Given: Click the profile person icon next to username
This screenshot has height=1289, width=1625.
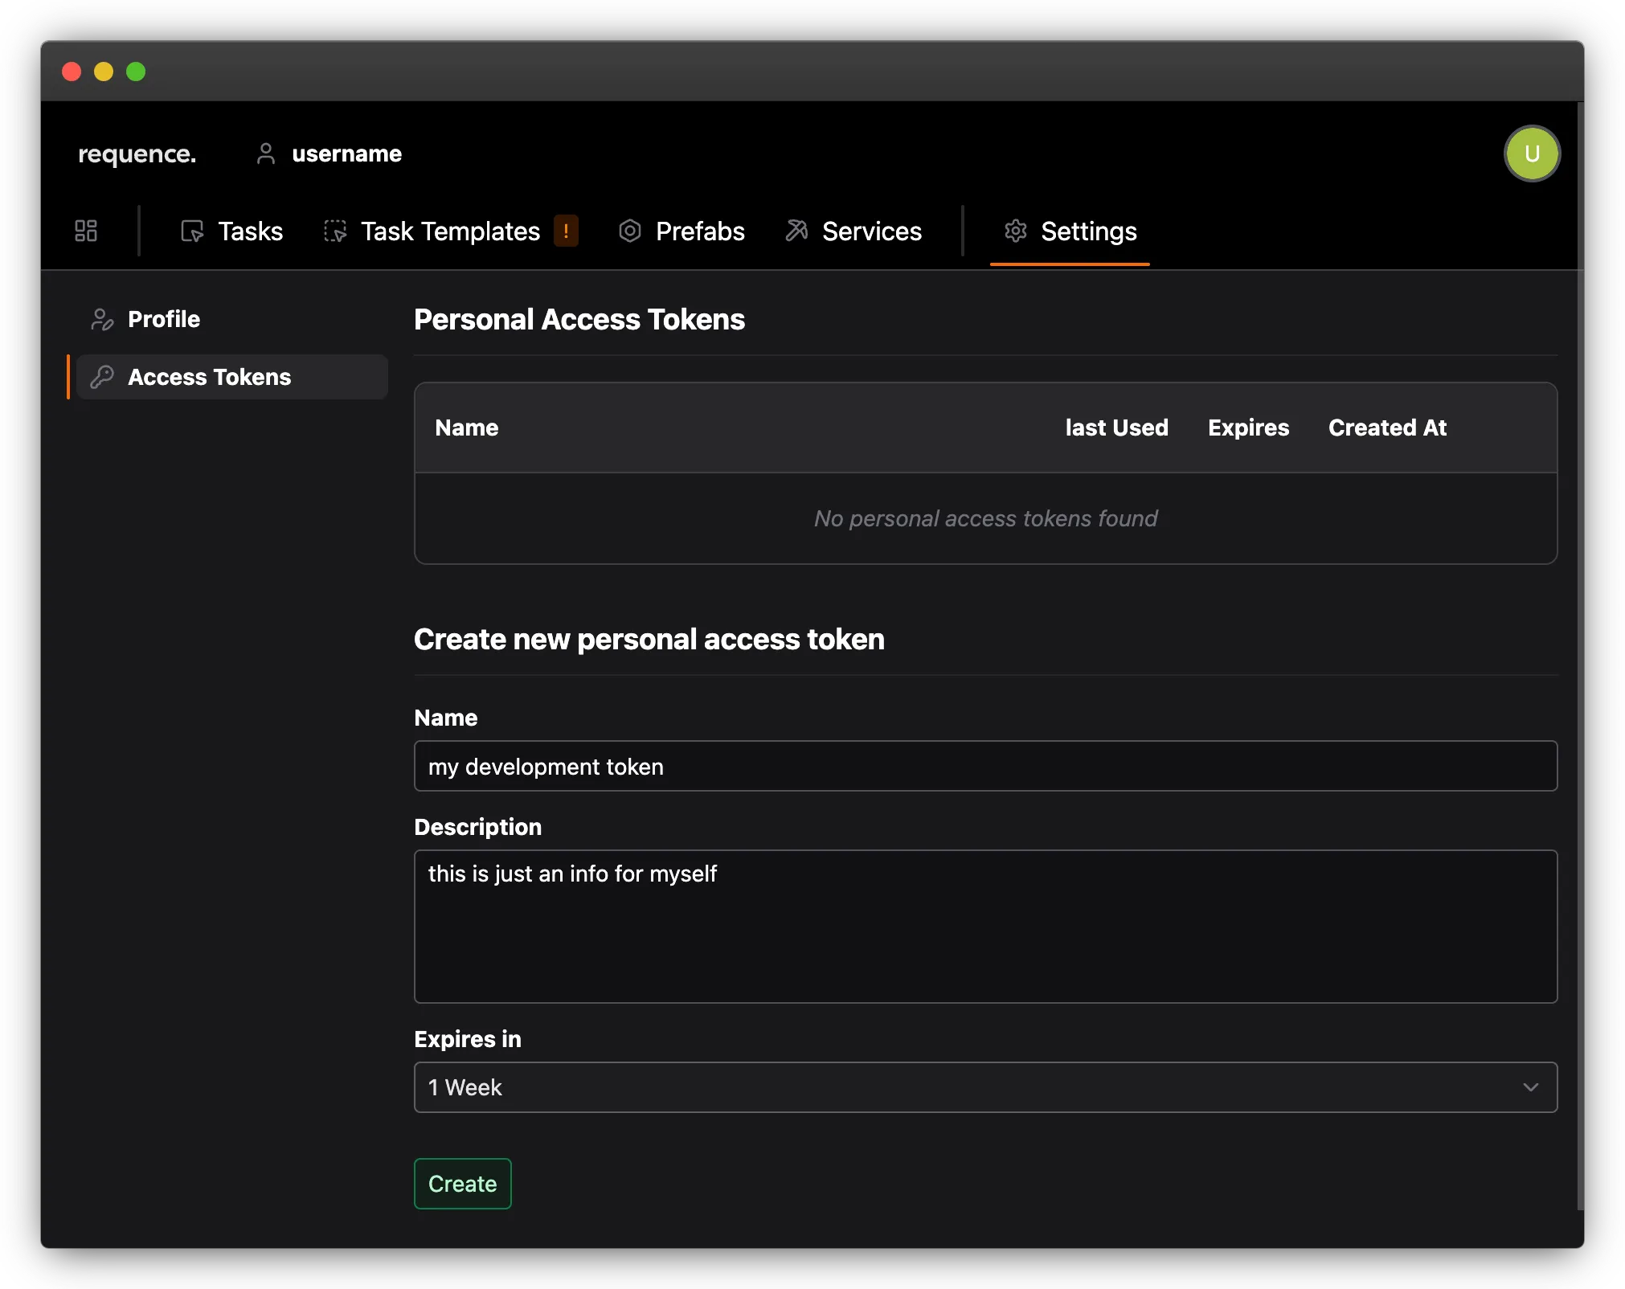Looking at the screenshot, I should pos(265,153).
